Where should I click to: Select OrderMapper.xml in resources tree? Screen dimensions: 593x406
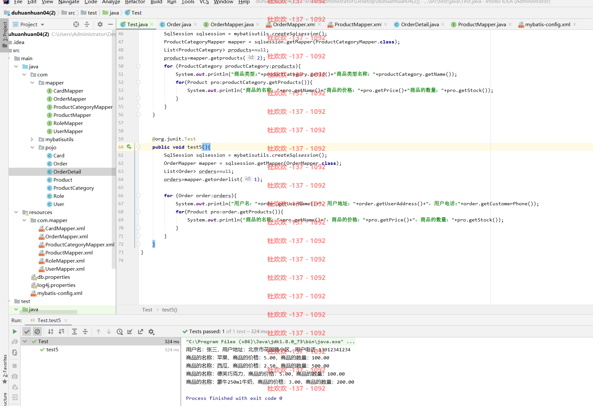[66, 236]
